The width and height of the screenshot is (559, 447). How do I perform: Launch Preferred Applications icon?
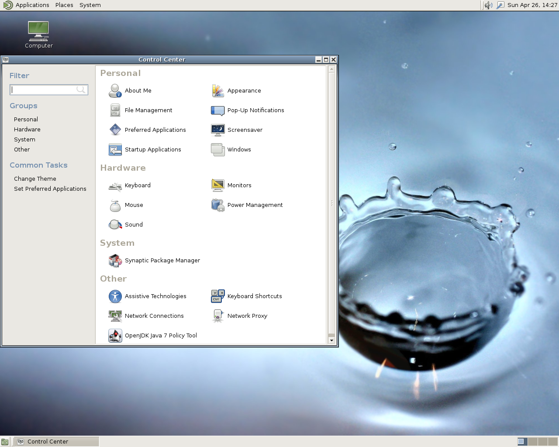(x=115, y=130)
